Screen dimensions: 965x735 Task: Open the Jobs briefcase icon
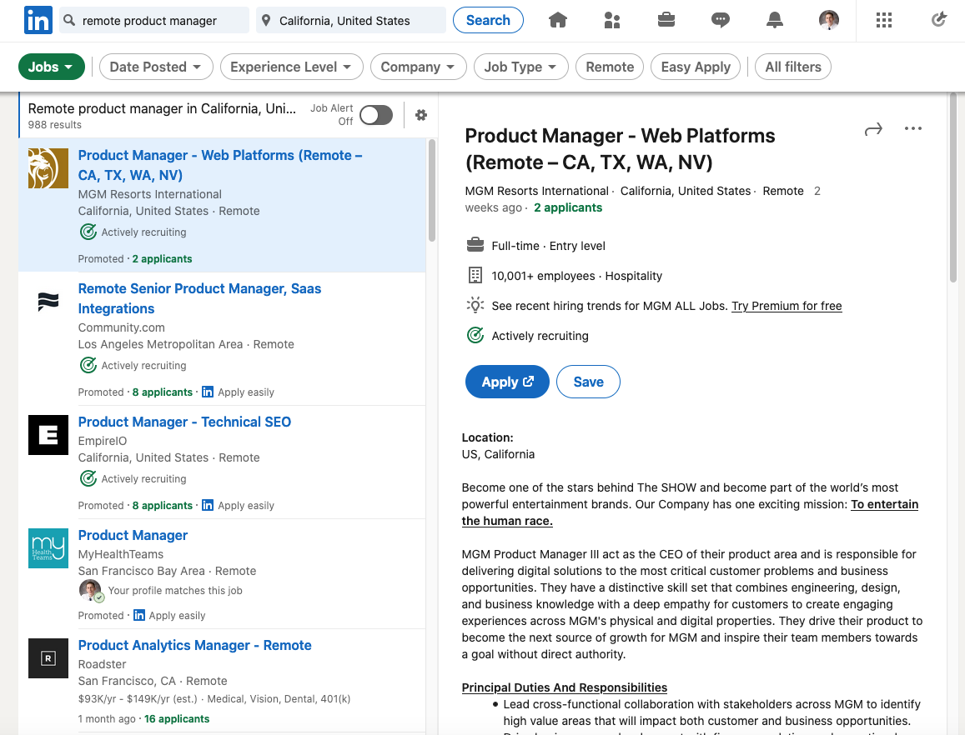coord(666,20)
